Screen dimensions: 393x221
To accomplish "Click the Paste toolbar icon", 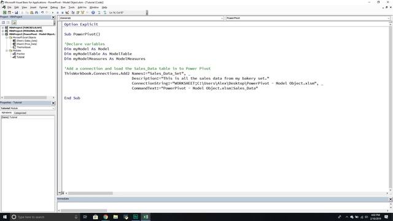I will coord(31,12).
